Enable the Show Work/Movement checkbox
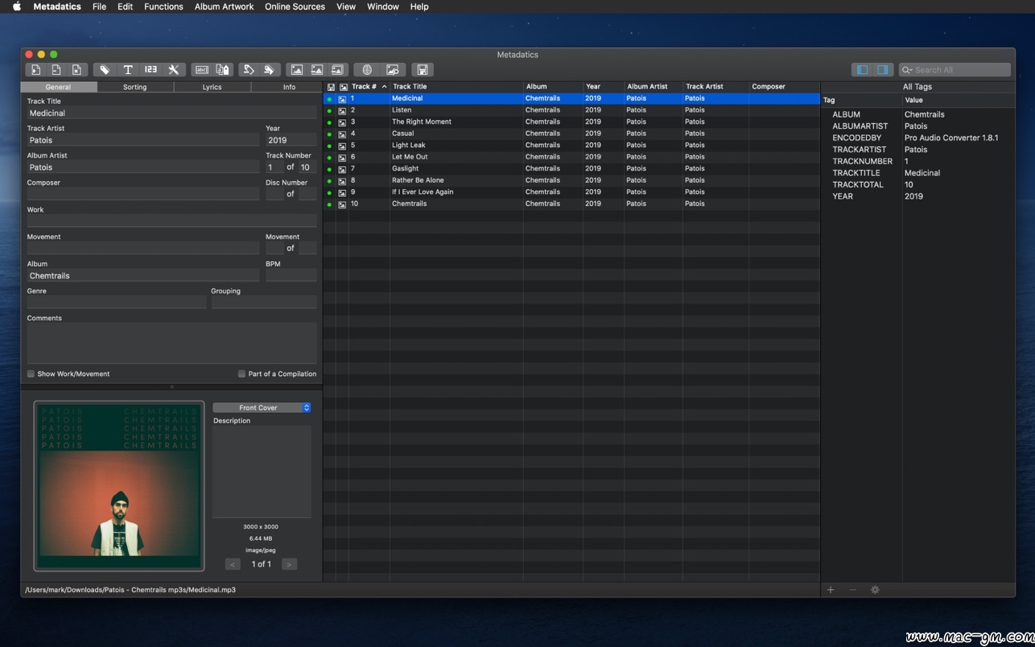Viewport: 1035px width, 647px height. click(31, 374)
